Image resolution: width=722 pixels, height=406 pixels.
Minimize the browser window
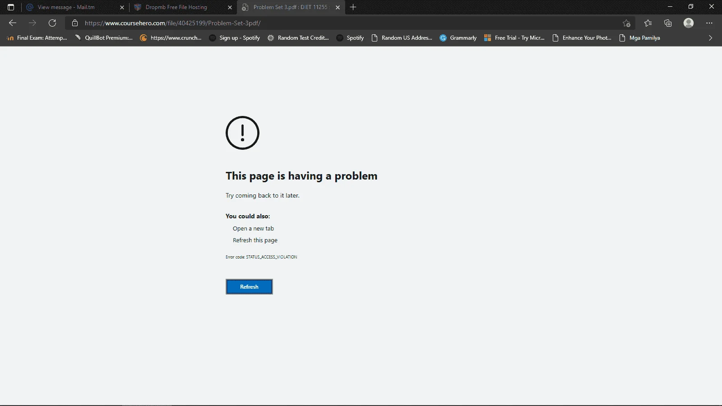pos(670,7)
